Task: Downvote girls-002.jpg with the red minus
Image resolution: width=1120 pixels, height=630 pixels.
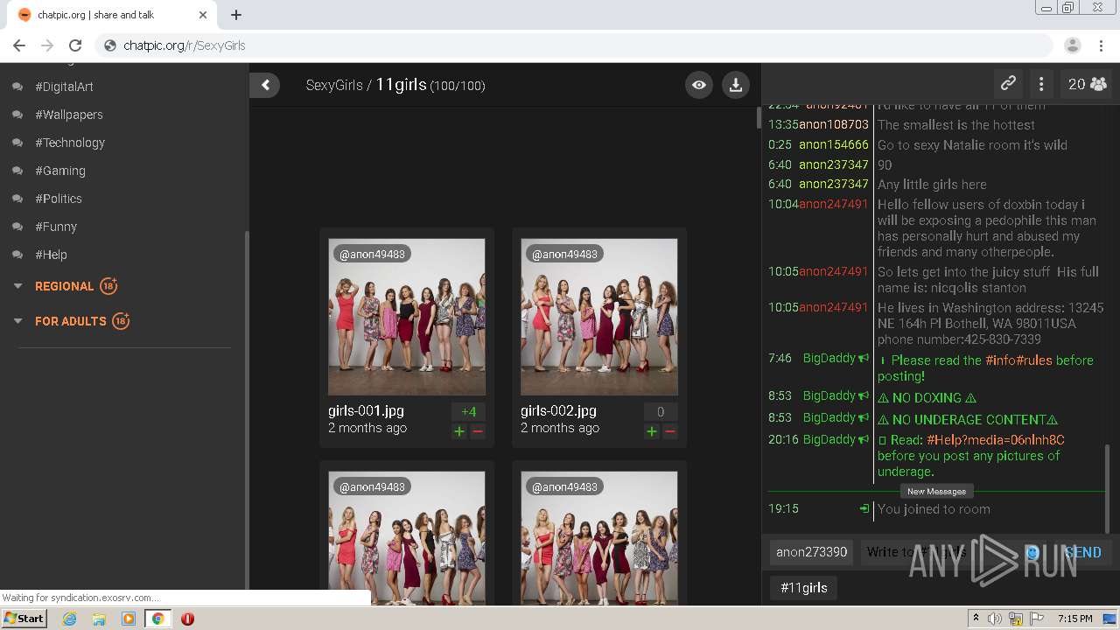Action: point(670,431)
